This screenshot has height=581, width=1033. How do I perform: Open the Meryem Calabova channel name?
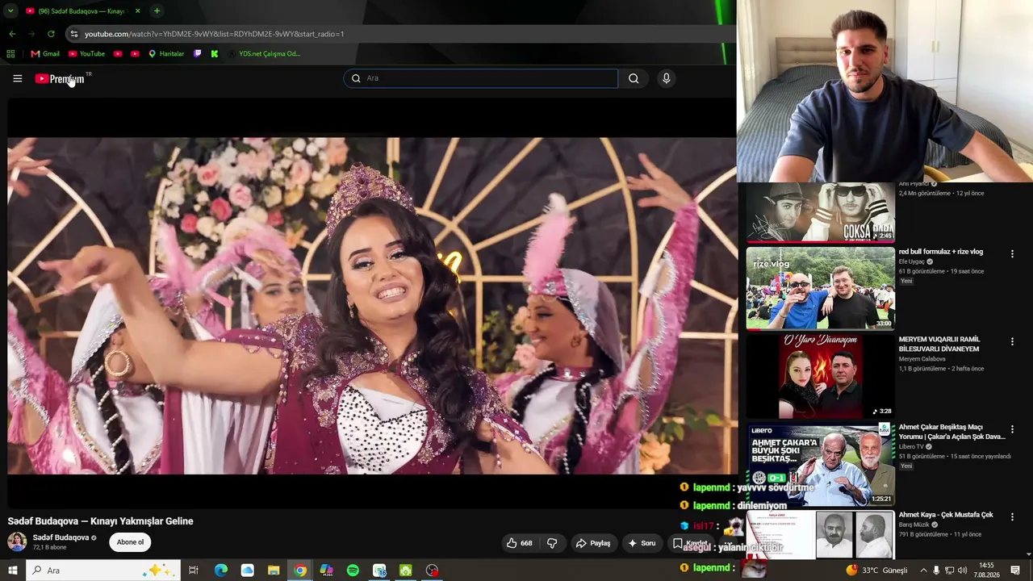[922, 359]
